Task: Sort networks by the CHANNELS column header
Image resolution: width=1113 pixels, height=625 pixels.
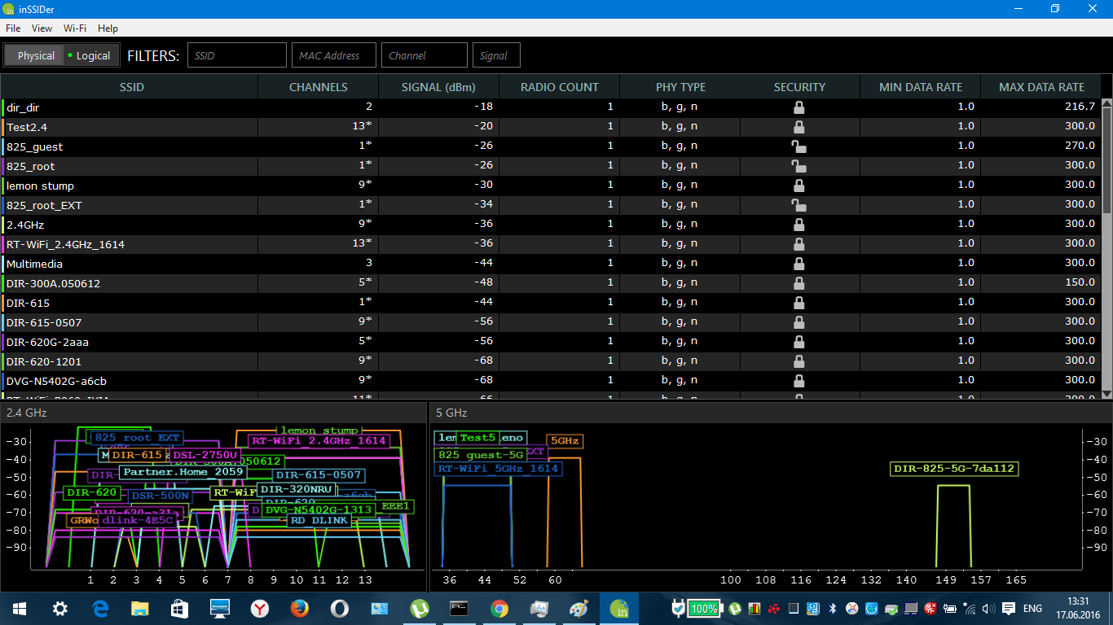Action: click(318, 87)
